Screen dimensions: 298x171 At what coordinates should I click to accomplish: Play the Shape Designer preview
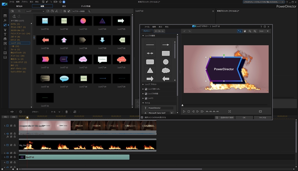tap(184, 112)
